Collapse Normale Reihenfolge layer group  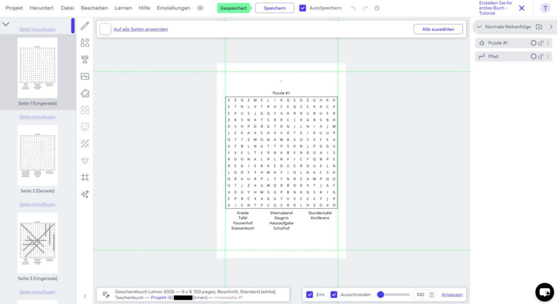point(479,27)
